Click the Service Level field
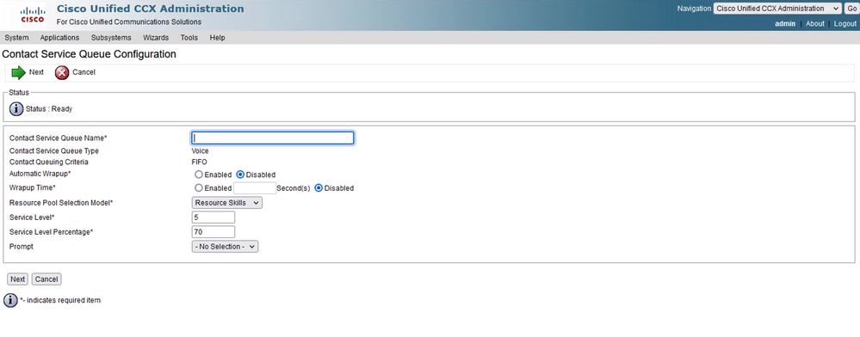The height and width of the screenshot is (337, 860). [213, 217]
